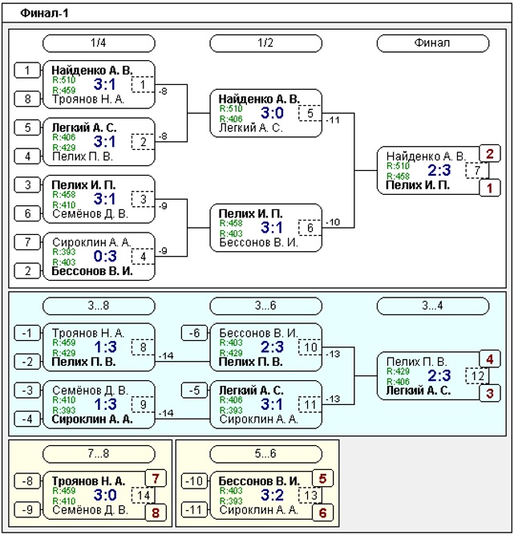Viewport: 514px width, 535px height.
Task: Open match number 4 box
Action: (x=143, y=256)
